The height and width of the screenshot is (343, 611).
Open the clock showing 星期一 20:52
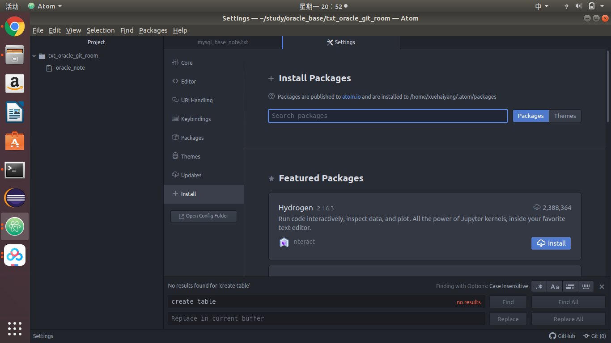click(x=321, y=6)
